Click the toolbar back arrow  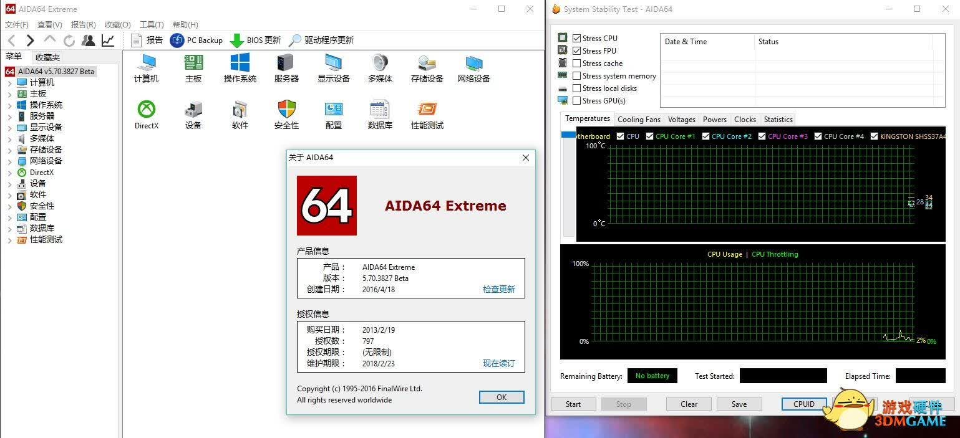coord(11,40)
